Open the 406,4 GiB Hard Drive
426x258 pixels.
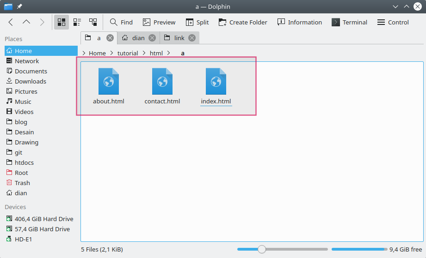(41, 219)
